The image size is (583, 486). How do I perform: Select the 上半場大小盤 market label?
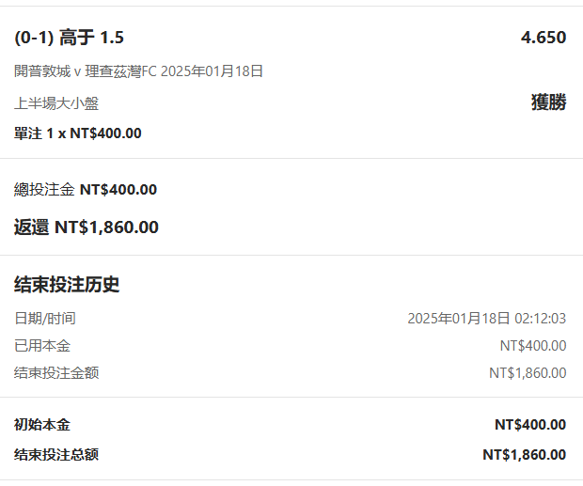[x=56, y=103]
